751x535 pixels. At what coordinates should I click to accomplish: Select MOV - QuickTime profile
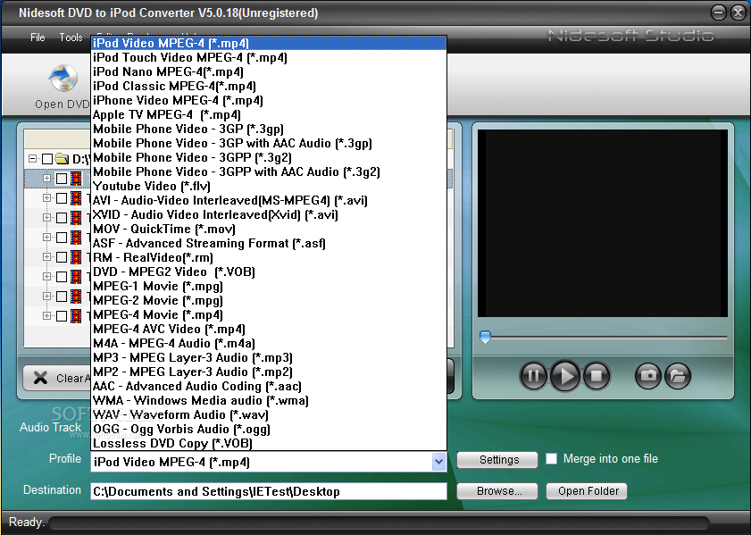(269, 229)
